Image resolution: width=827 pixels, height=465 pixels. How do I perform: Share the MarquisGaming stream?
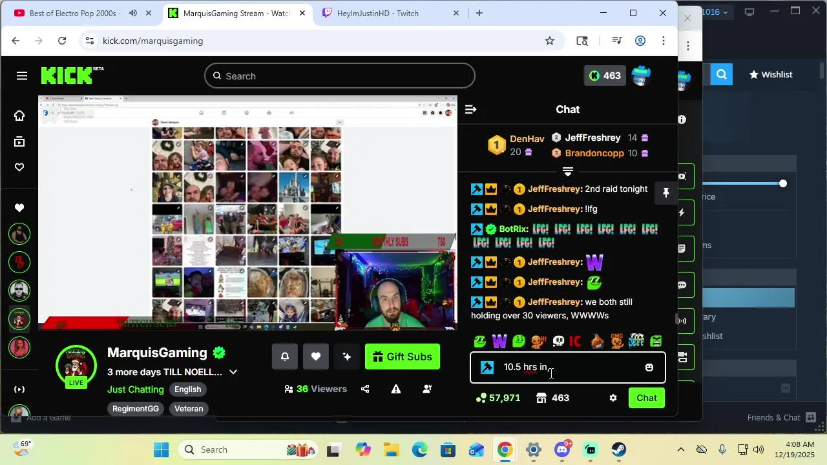365,389
